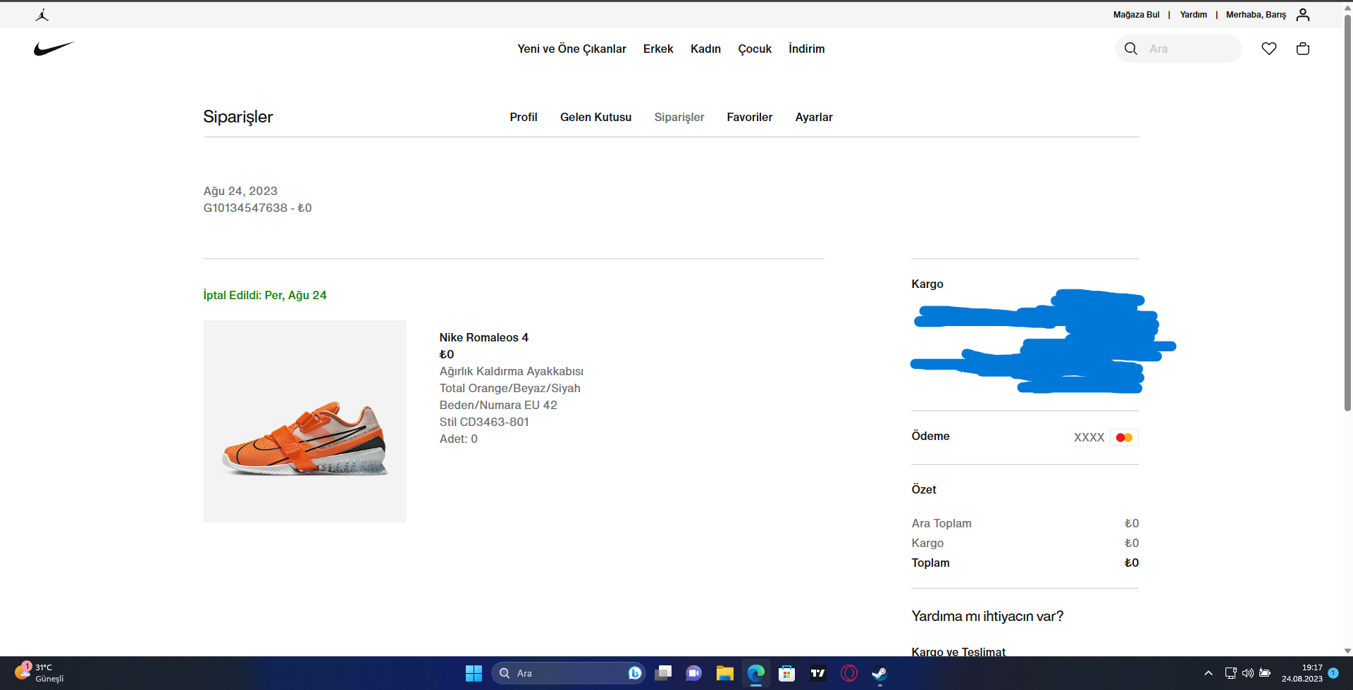This screenshot has width=1353, height=690.
Task: Click the Total Orange/Beyaz/Siyah color text
Action: point(510,388)
